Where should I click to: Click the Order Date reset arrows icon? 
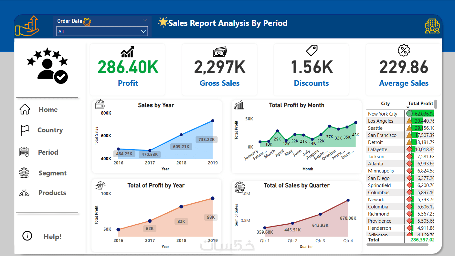(x=87, y=22)
